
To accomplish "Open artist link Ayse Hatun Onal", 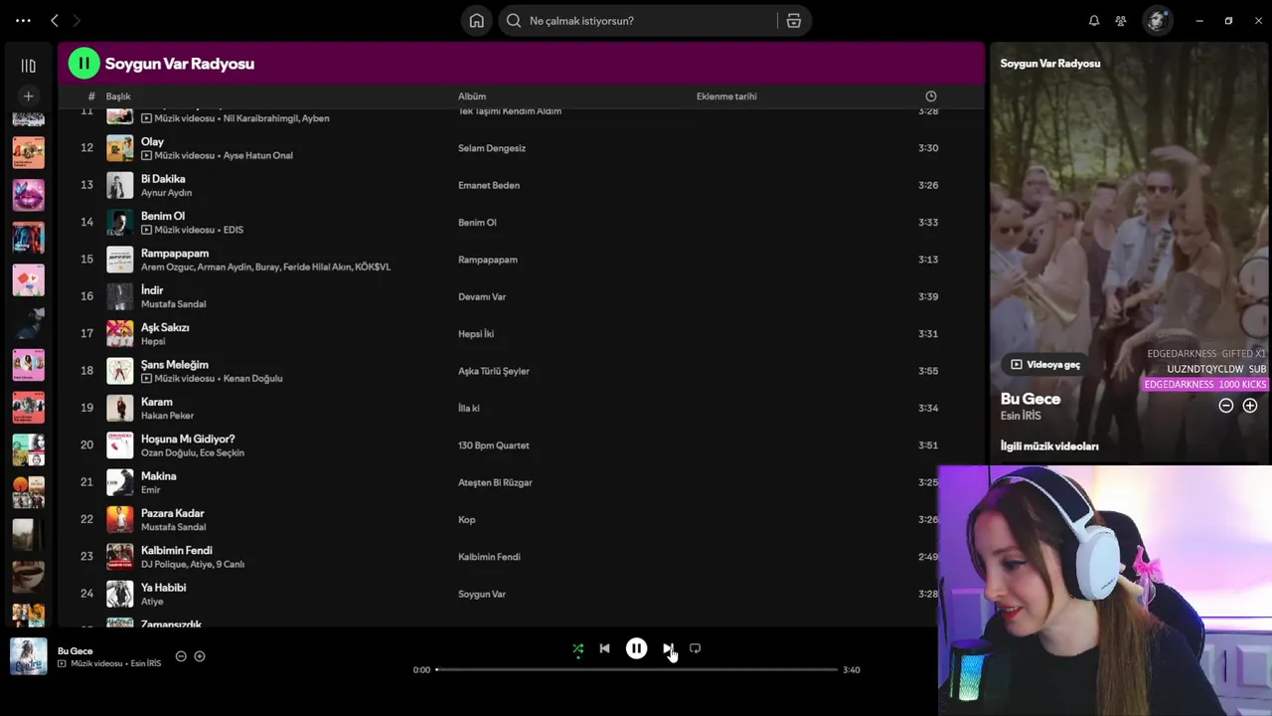I will pos(257,156).
